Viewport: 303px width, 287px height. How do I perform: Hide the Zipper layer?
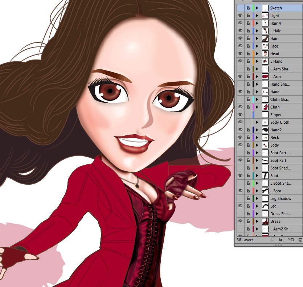pos(240,115)
